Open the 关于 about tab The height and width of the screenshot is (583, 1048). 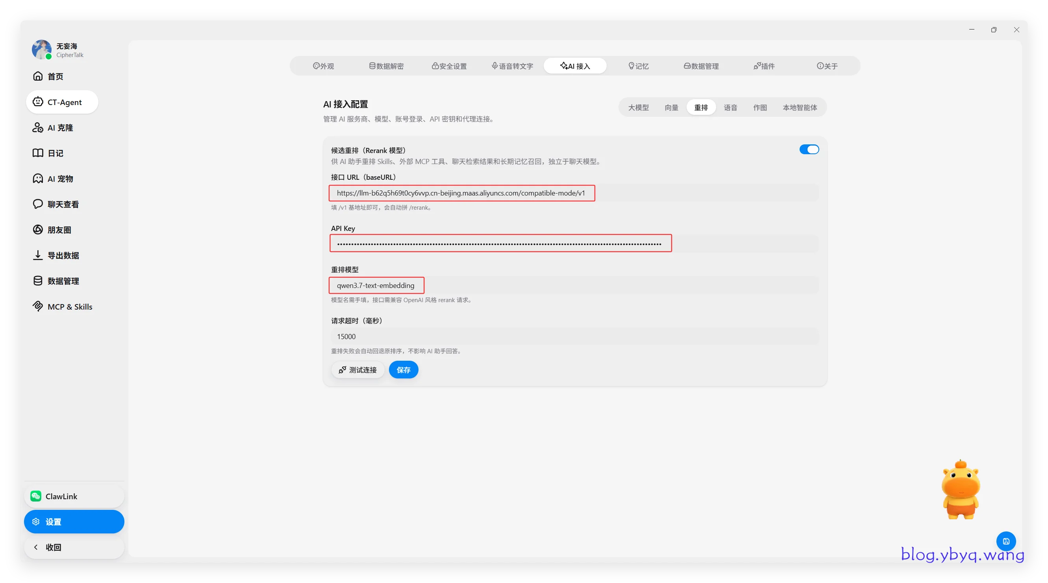pos(827,66)
